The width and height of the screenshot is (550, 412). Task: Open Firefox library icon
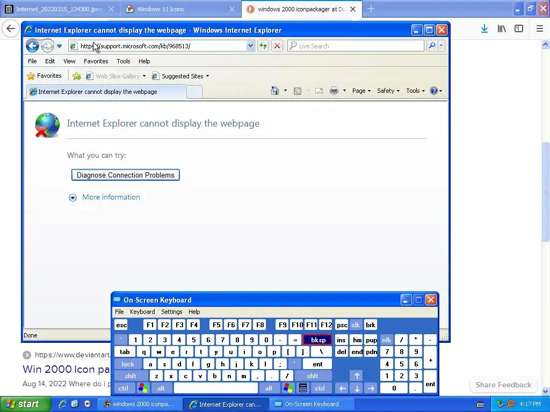502,29
